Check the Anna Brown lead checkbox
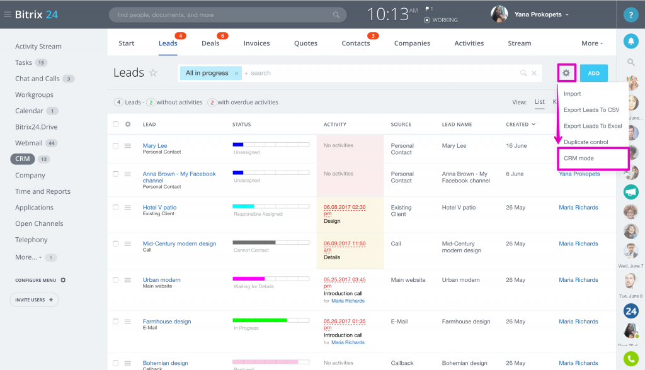 point(116,174)
